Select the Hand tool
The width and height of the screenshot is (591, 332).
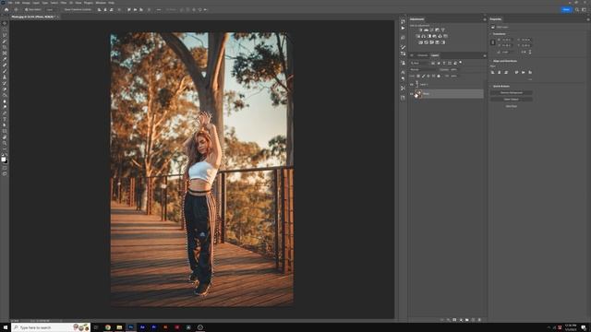pos(5,137)
